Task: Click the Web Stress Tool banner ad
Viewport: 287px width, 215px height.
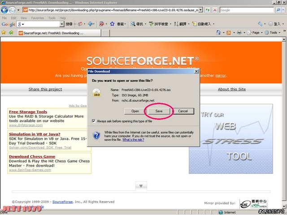Action: 231,139
